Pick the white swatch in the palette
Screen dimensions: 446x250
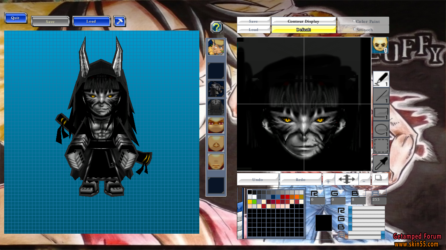(x=254, y=197)
